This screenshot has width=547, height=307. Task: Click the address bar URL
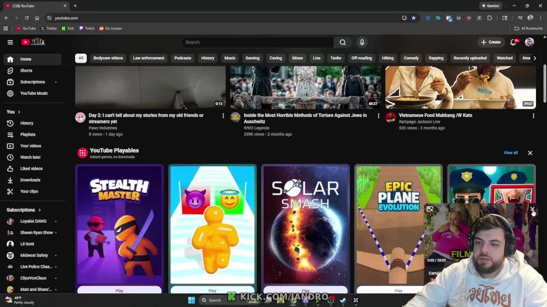(66, 18)
